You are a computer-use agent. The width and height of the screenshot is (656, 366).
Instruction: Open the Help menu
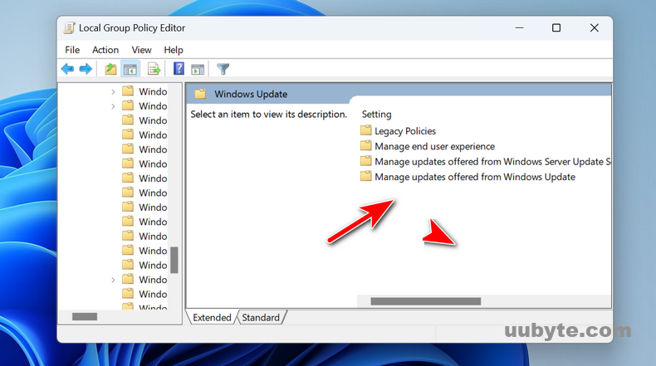(174, 50)
